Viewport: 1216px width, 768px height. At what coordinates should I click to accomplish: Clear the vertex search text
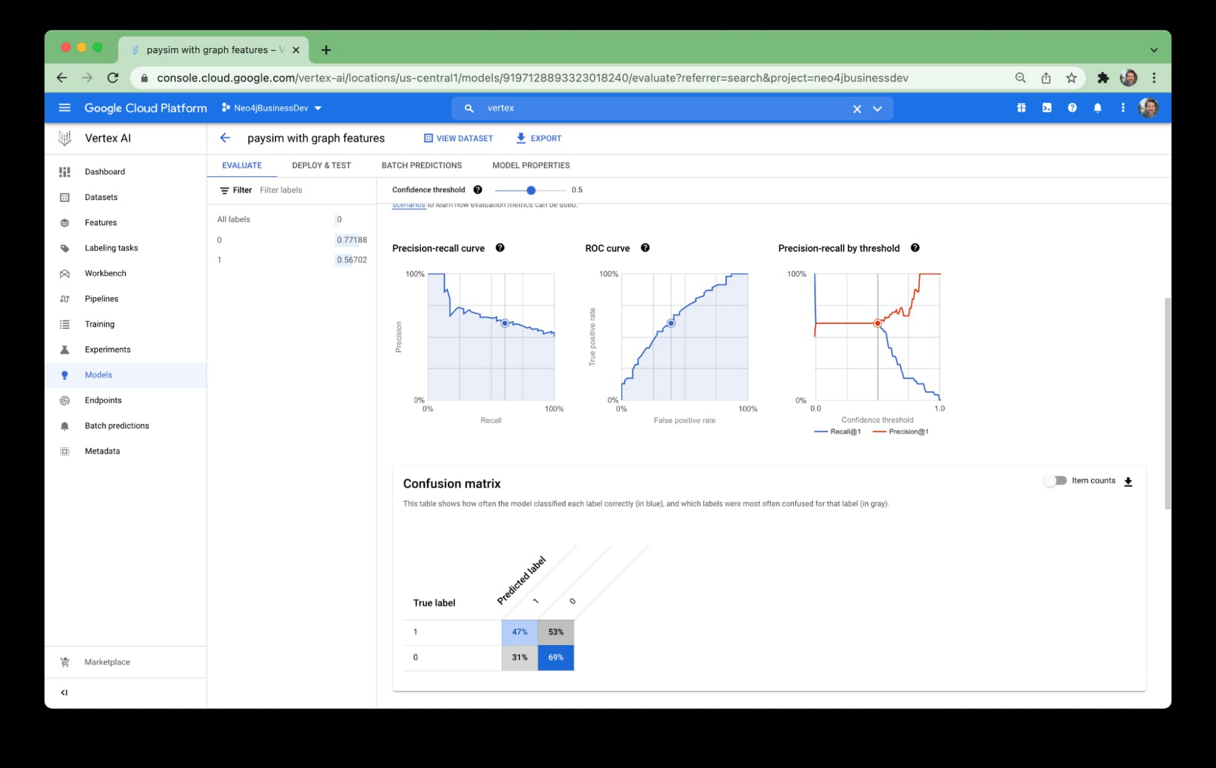tap(857, 109)
